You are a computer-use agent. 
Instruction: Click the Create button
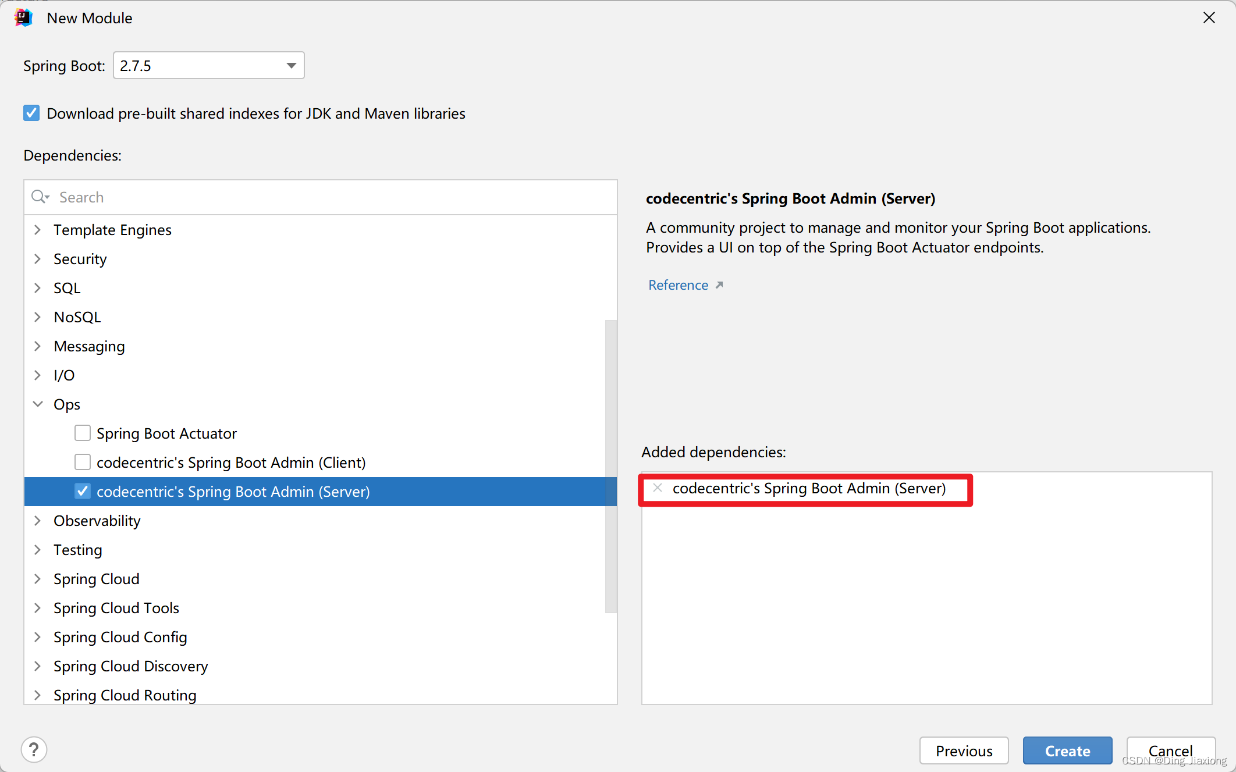click(x=1067, y=750)
